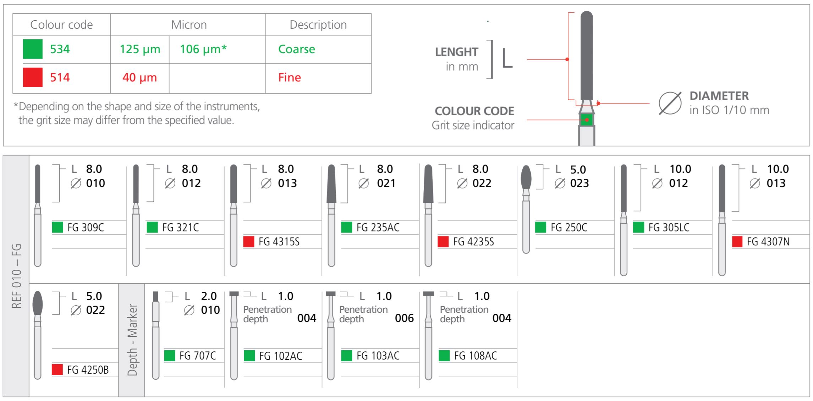Select the FG 103AC product label
This screenshot has width=813, height=401.
pos(378,356)
